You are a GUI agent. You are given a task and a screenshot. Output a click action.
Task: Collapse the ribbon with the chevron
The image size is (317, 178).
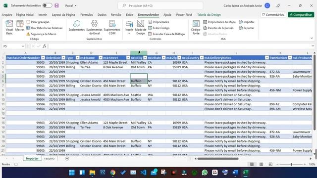tap(312, 38)
